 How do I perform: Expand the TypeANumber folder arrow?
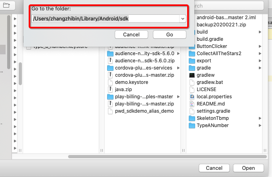pos(260,125)
